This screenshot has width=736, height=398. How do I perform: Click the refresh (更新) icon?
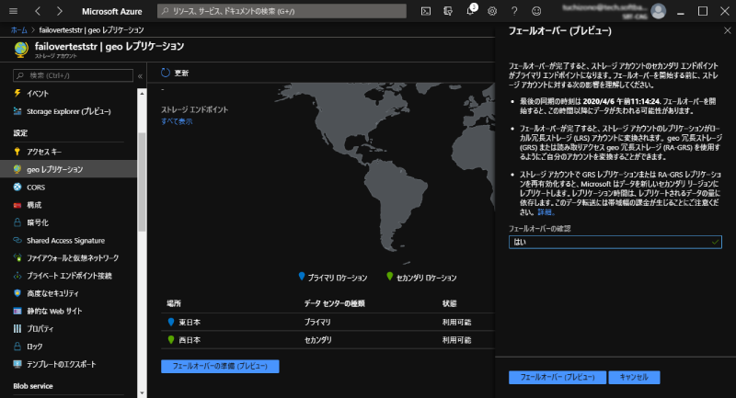coord(167,73)
